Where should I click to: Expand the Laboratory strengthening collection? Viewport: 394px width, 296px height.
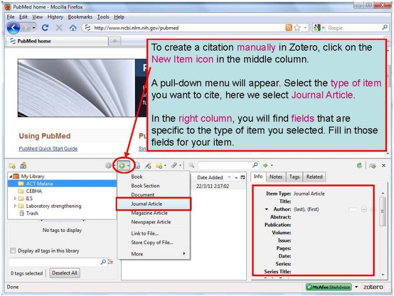15,206
